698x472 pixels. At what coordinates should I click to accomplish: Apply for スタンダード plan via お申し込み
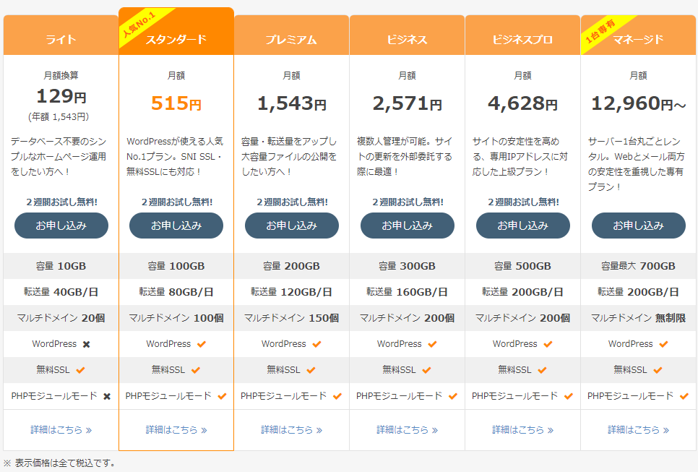176,226
